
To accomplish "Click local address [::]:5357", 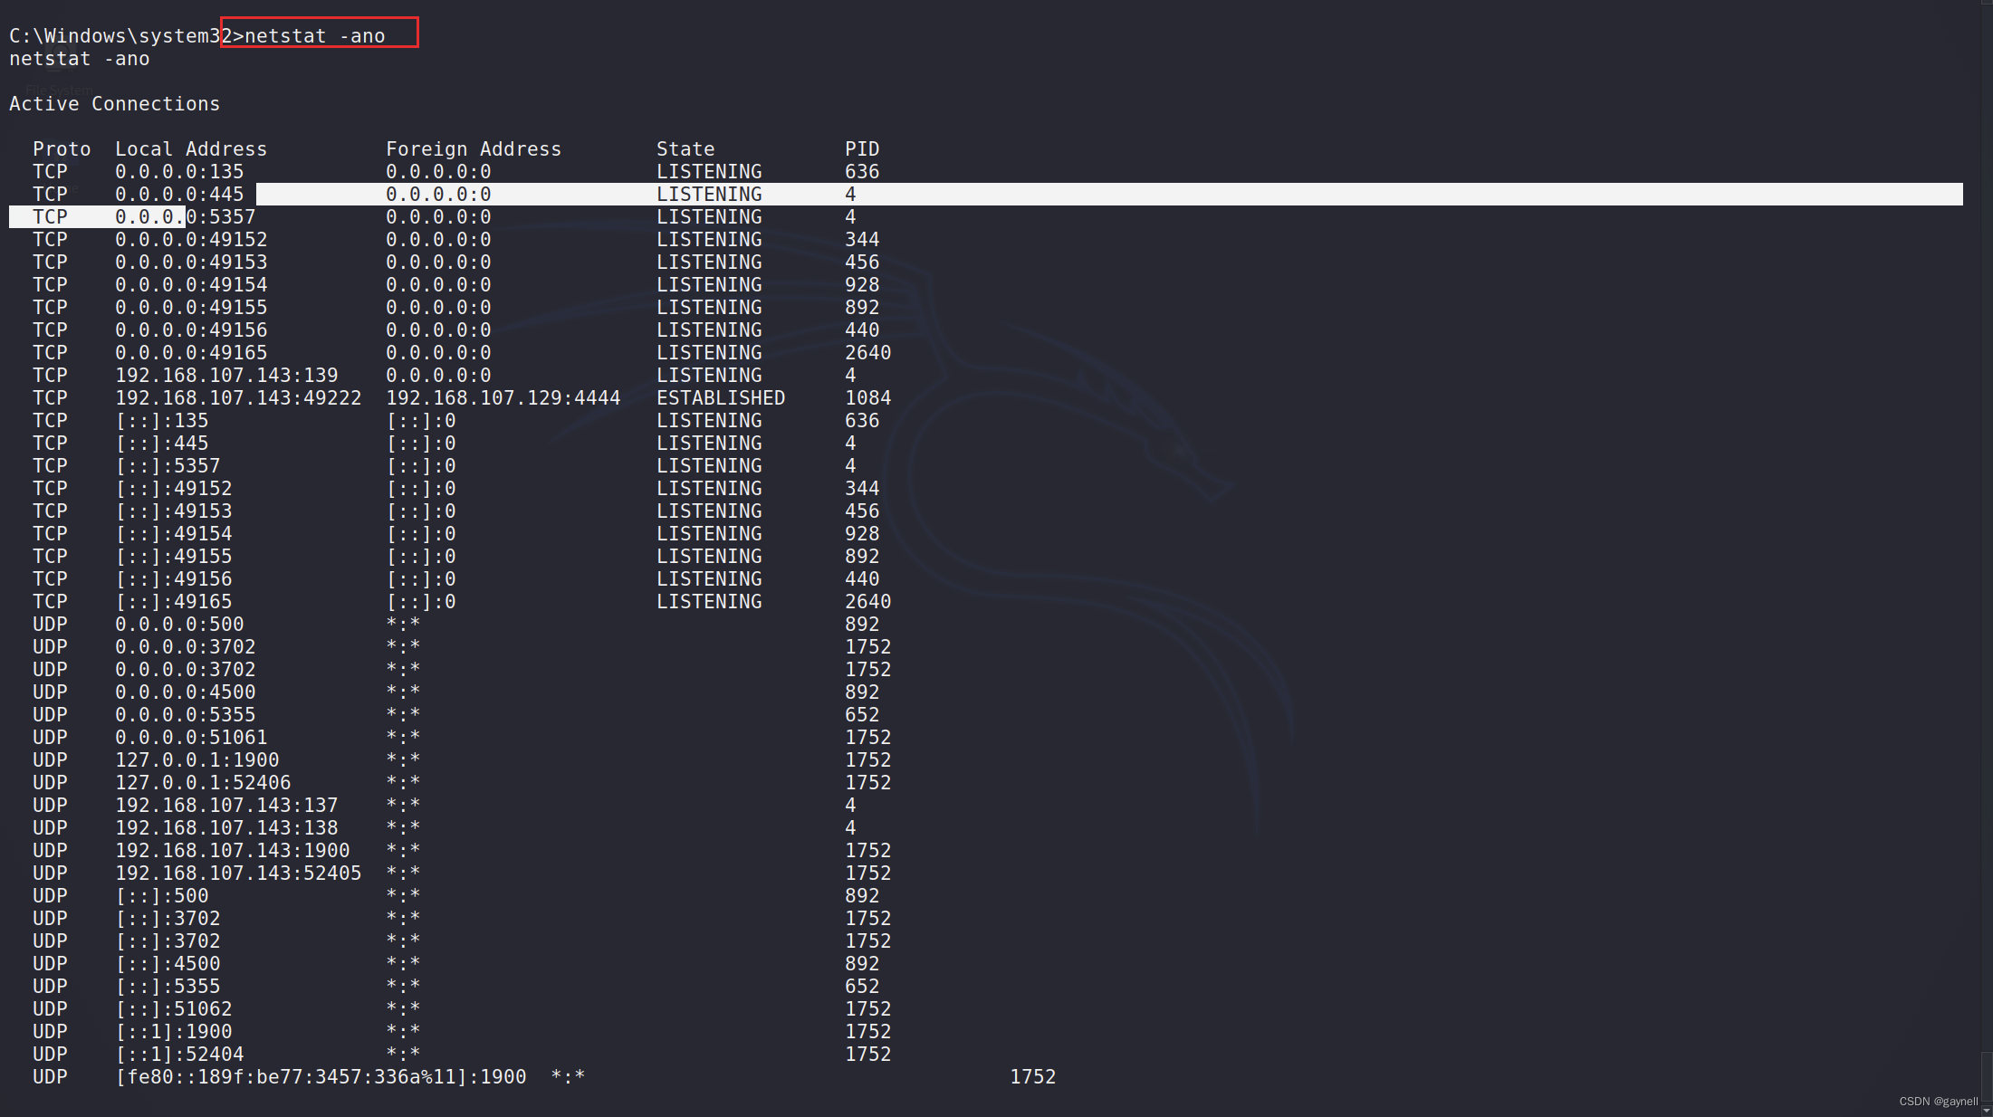I will 168,466.
